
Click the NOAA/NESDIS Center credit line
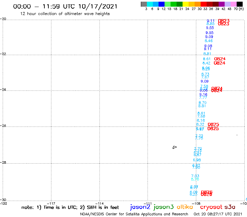click(134, 214)
